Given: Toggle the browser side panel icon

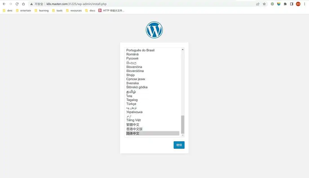Looking at the screenshot, I should coord(292,4).
